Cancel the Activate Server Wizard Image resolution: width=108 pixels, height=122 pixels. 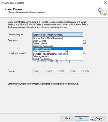(99, 118)
